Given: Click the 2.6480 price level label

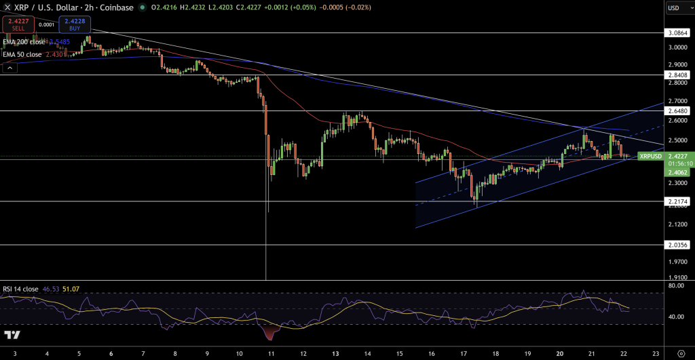Looking at the screenshot, I should 679,111.
